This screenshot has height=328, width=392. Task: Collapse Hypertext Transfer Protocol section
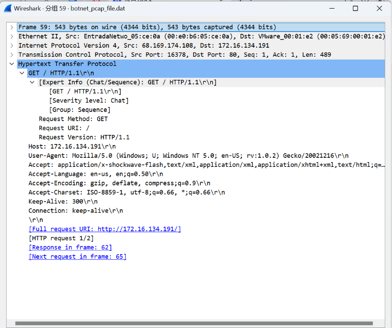(11, 64)
